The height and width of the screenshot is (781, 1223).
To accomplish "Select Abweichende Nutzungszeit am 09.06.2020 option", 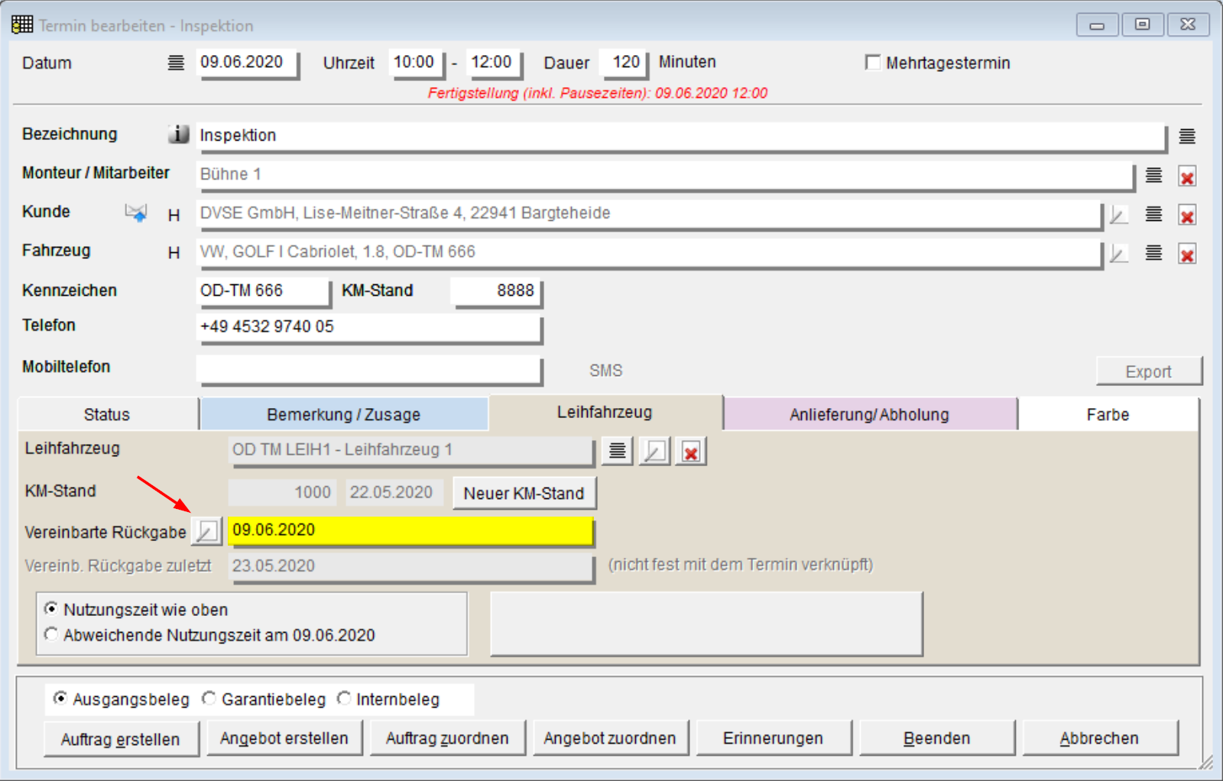I will coord(51,634).
